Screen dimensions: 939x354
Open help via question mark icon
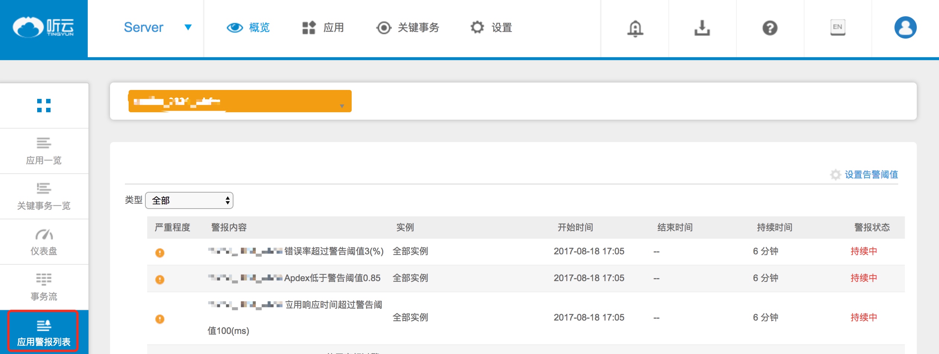point(770,28)
